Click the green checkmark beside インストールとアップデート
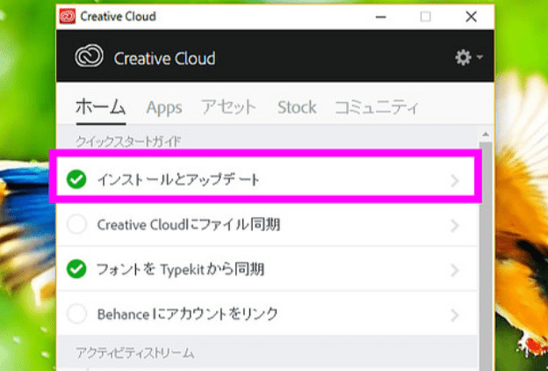 pos(77,180)
